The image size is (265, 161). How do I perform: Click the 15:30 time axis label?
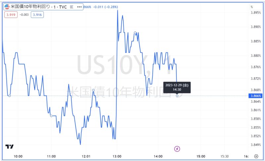click(x=226, y=156)
